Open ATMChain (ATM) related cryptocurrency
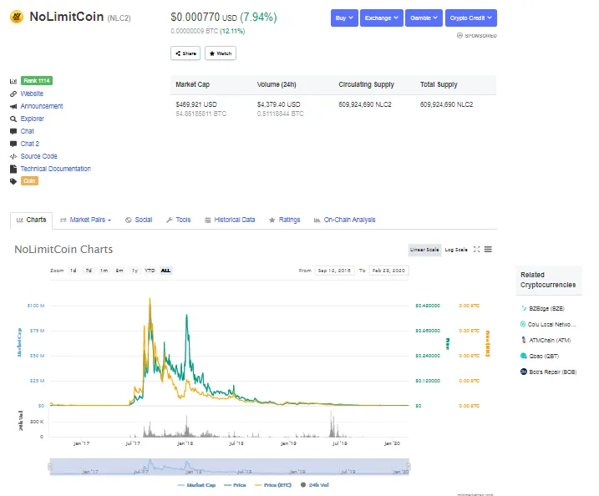The image size is (599, 496). 550,340
